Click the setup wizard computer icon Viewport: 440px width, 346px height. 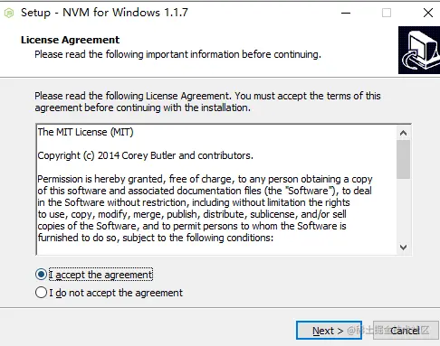(x=419, y=50)
